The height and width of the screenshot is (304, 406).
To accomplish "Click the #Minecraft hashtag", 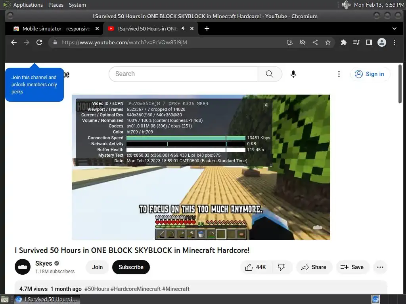I will [x=176, y=289].
